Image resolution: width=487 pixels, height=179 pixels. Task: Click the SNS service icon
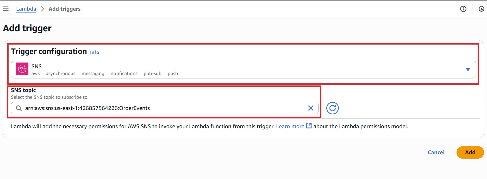(x=22, y=69)
